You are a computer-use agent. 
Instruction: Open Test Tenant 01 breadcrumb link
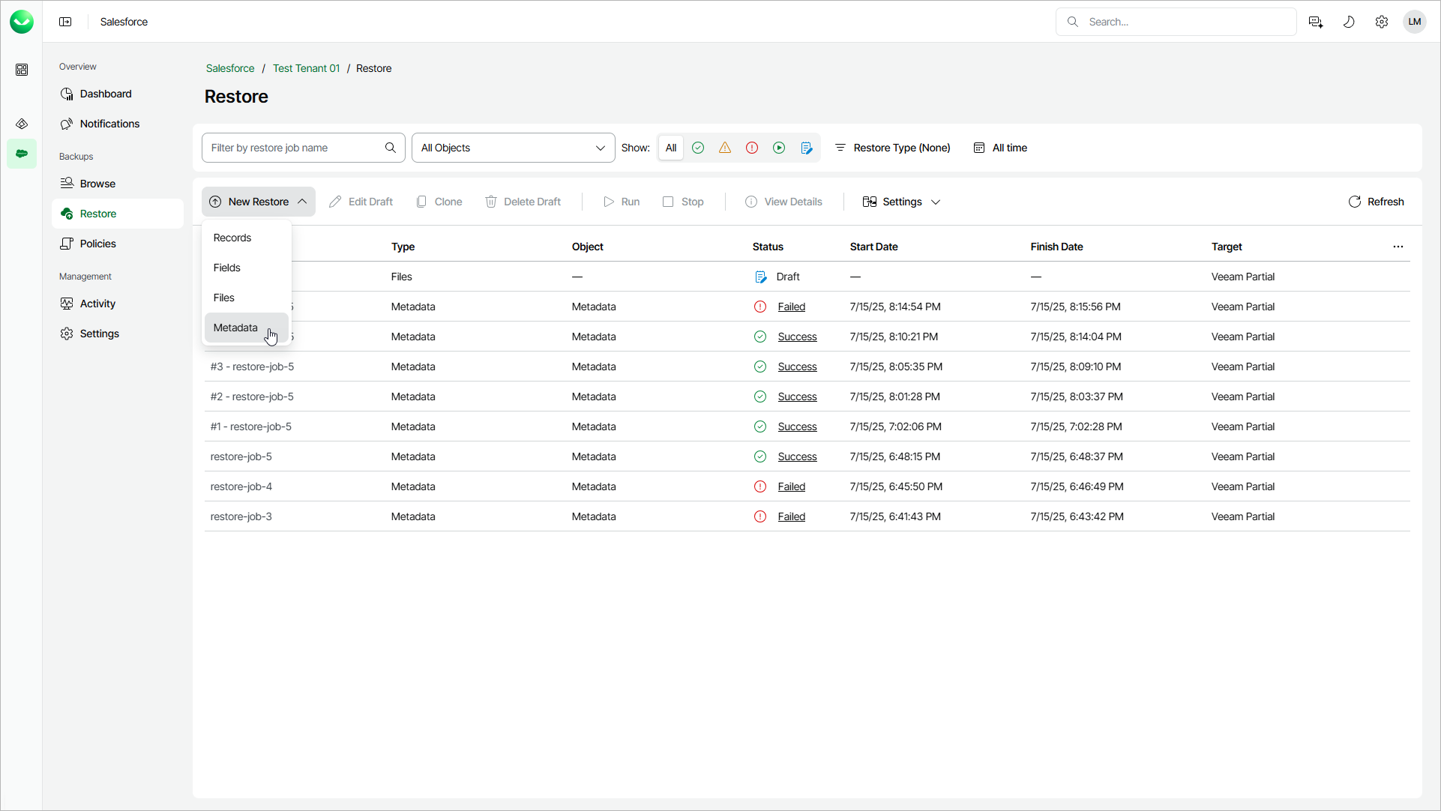[306, 68]
